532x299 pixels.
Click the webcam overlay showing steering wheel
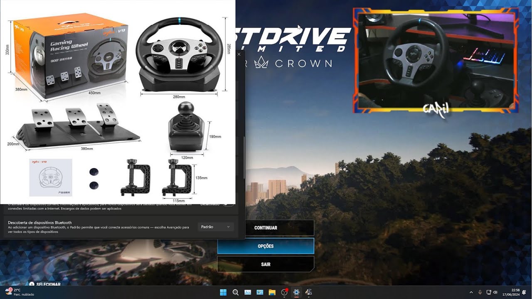pos(436,60)
